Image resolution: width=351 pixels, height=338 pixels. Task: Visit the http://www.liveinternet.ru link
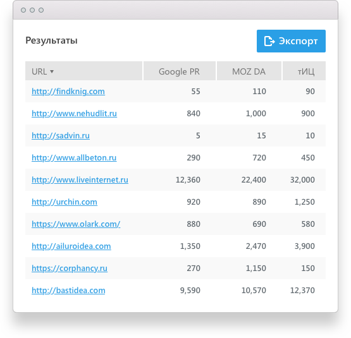(x=80, y=180)
